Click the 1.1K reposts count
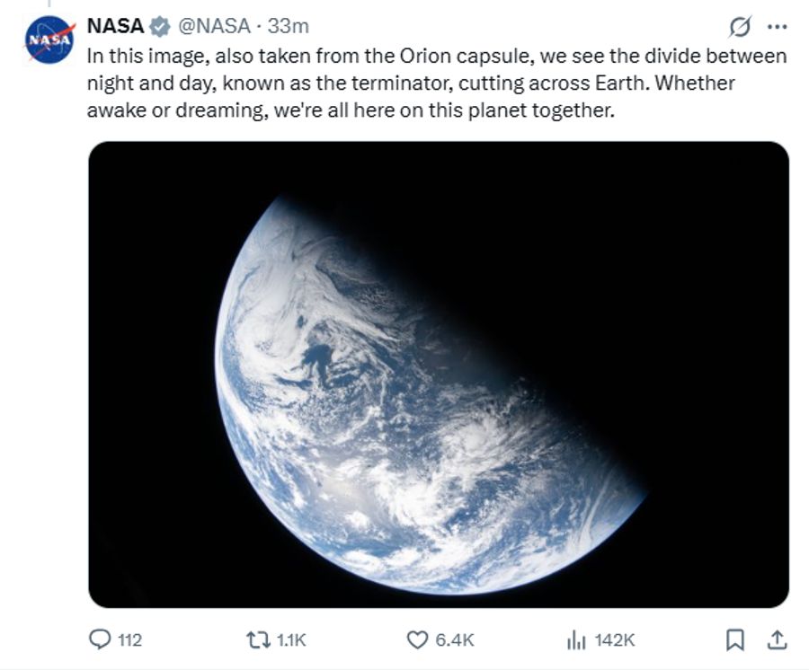The width and height of the screenshot is (809, 670). 291,640
